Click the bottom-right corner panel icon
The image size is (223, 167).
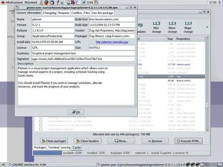(220, 165)
